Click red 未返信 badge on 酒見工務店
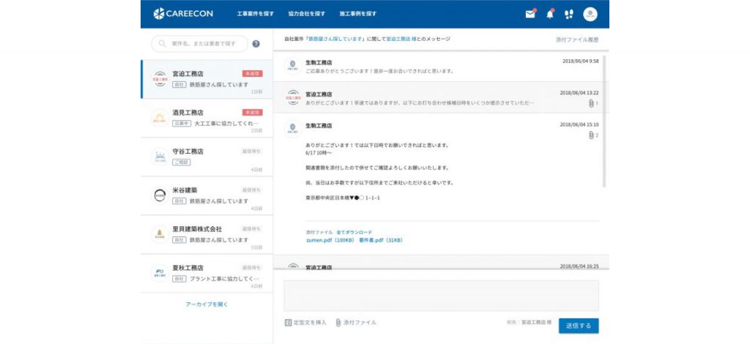This screenshot has width=750, height=344. coord(252,112)
